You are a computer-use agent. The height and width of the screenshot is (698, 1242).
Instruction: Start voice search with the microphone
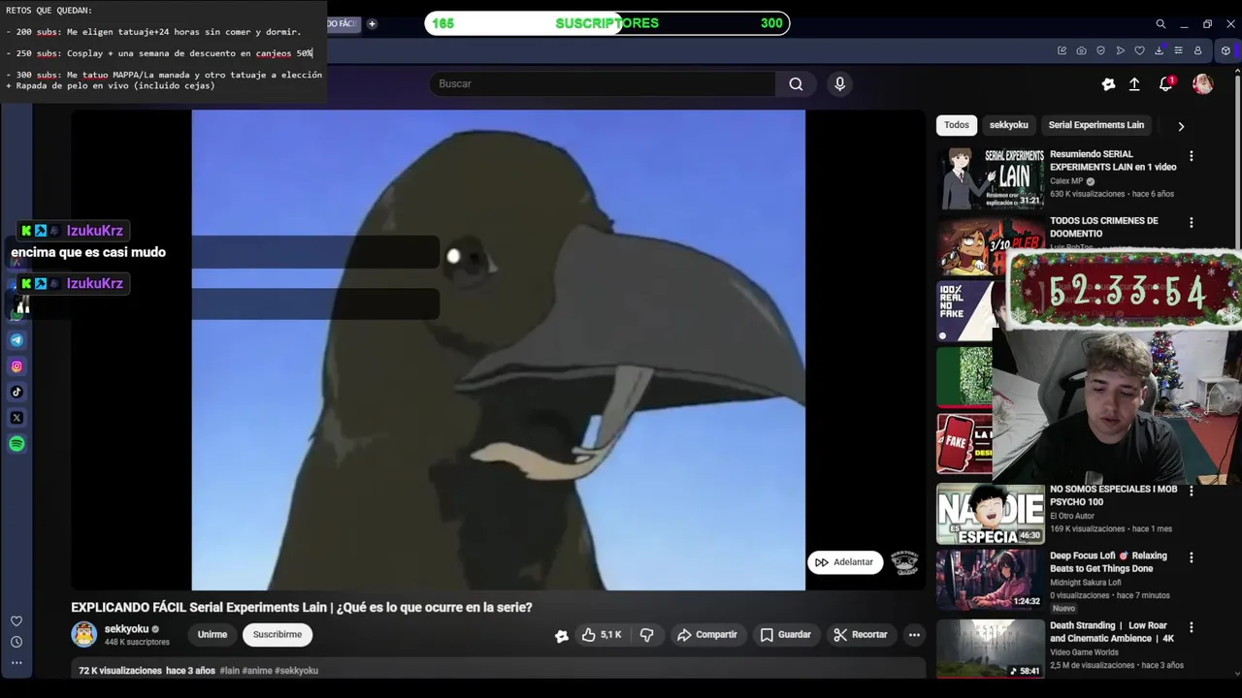pos(840,84)
